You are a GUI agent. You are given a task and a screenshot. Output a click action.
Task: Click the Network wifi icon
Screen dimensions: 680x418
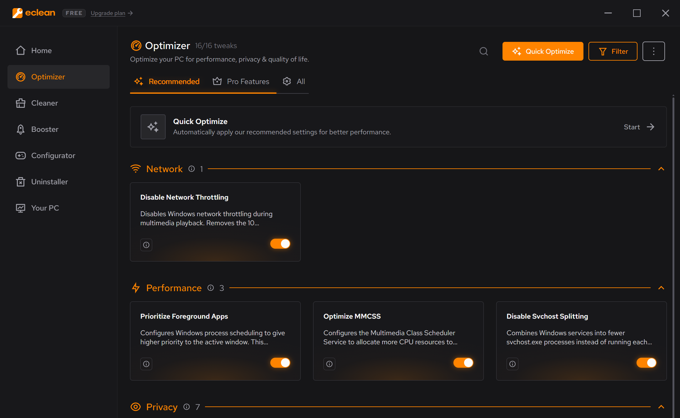pos(136,169)
